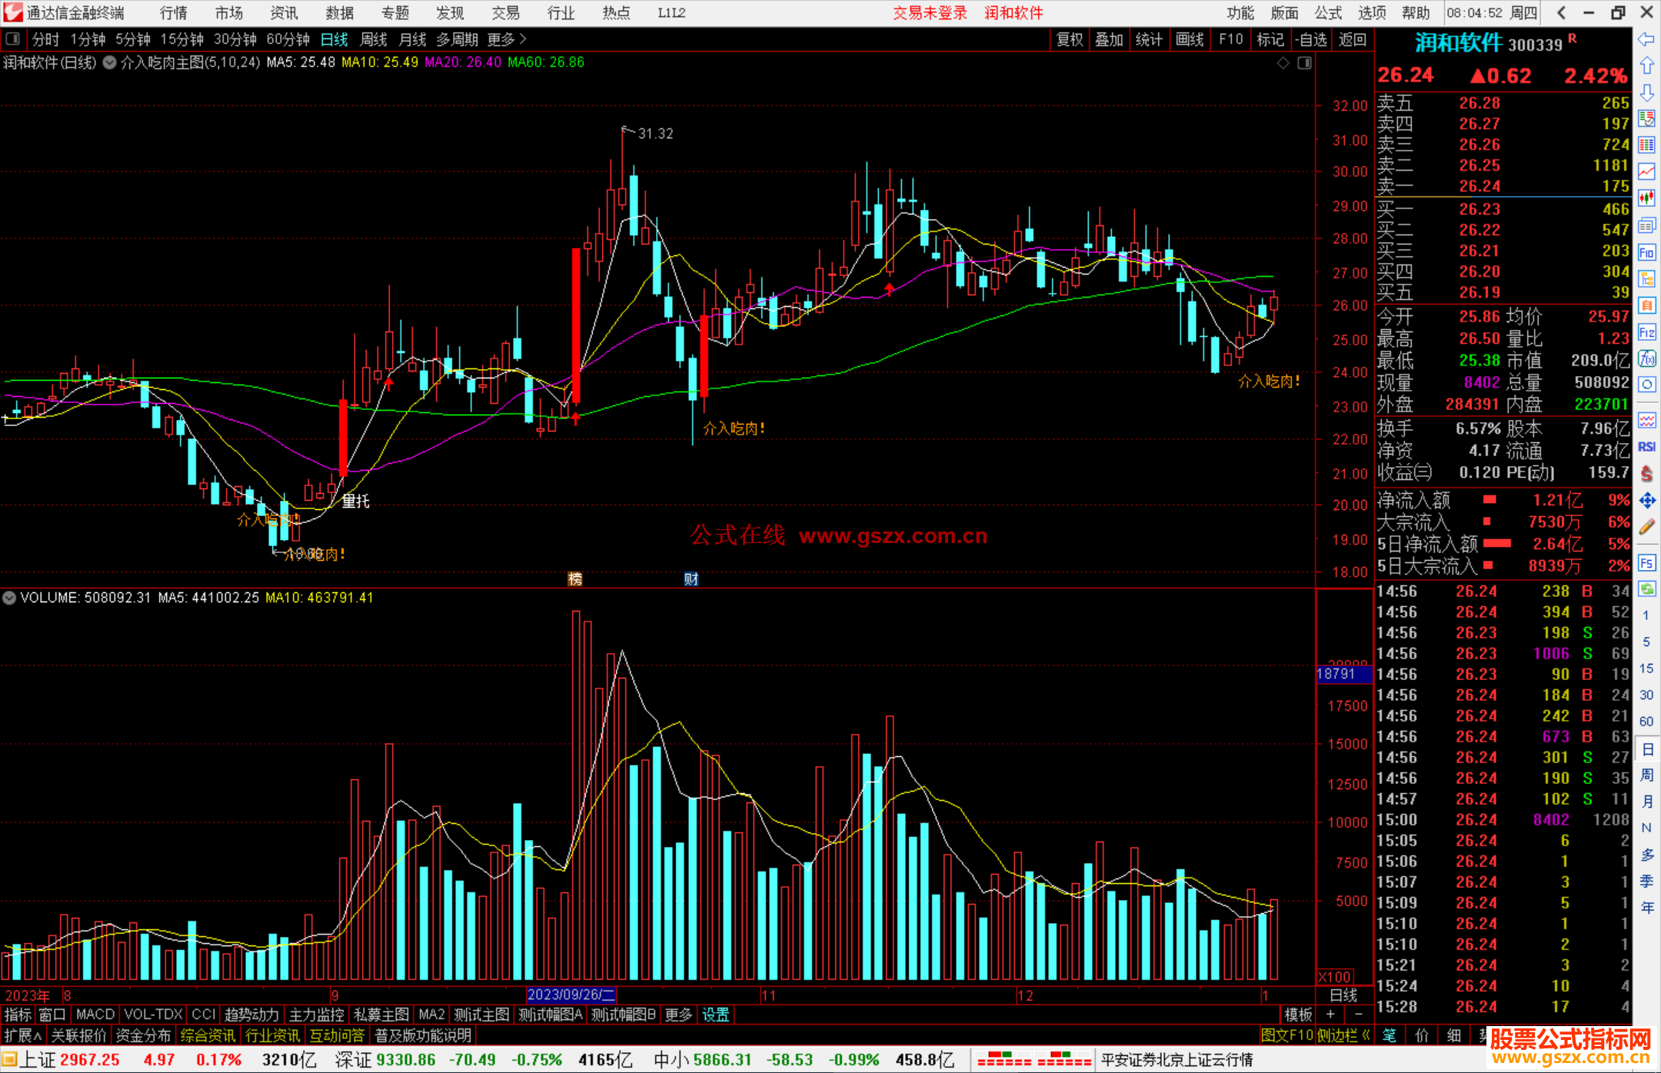1661x1073 pixels.
Task: Zoom out chart with the − button
Action: (x=1359, y=1015)
